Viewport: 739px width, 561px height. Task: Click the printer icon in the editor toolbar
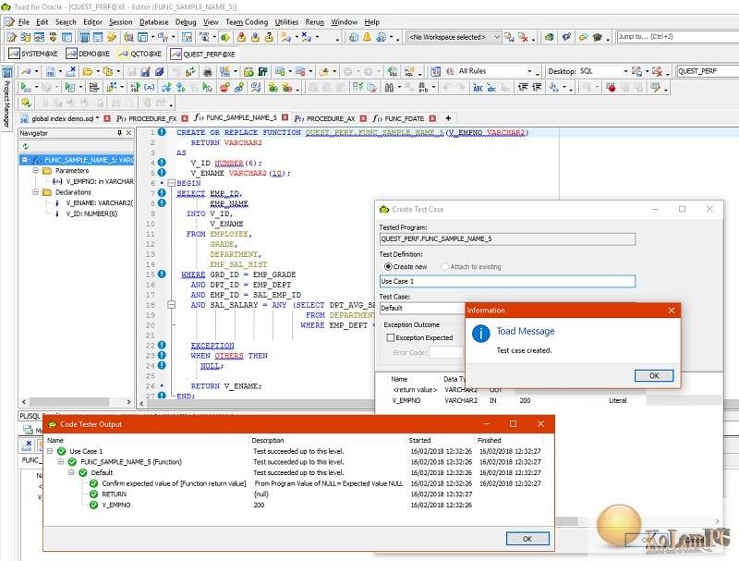pyautogui.click(x=207, y=71)
